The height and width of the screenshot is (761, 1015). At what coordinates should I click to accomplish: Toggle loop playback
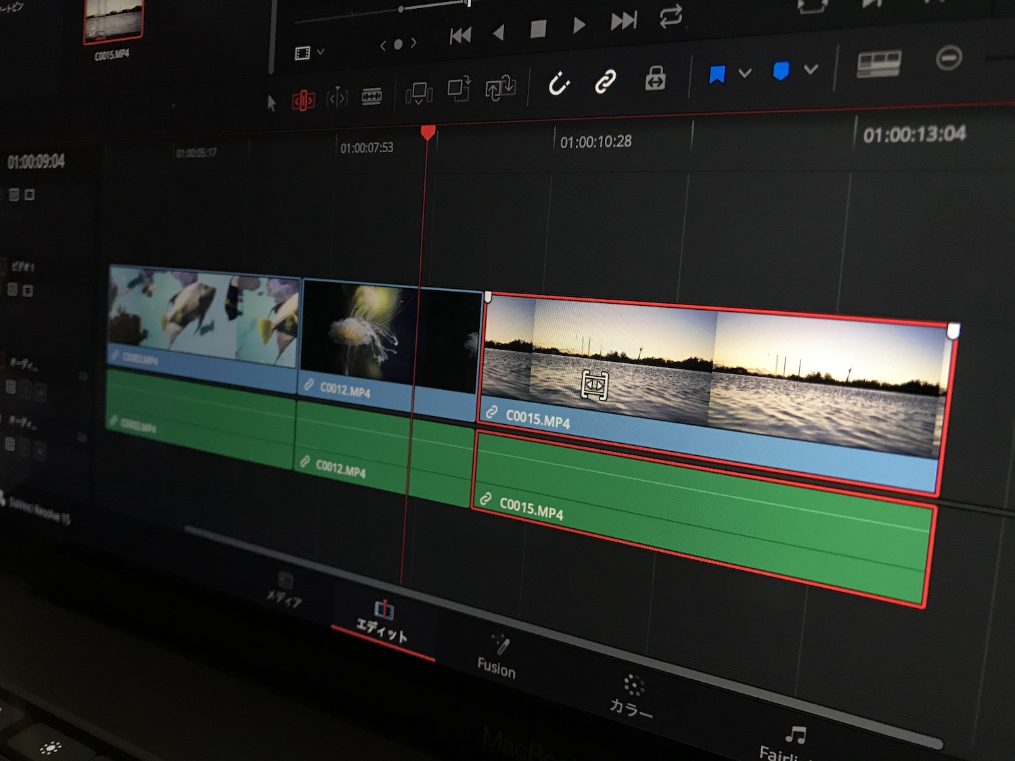(671, 16)
